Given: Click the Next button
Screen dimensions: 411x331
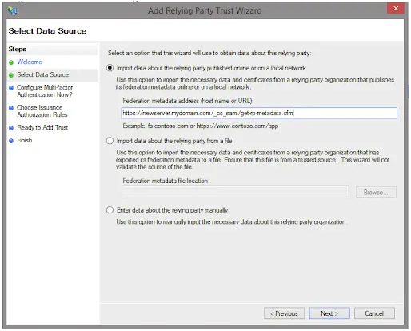Looking at the screenshot, I should 329,313.
